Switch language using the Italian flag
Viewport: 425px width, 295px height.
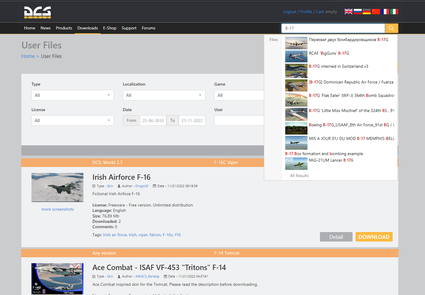pyautogui.click(x=394, y=12)
